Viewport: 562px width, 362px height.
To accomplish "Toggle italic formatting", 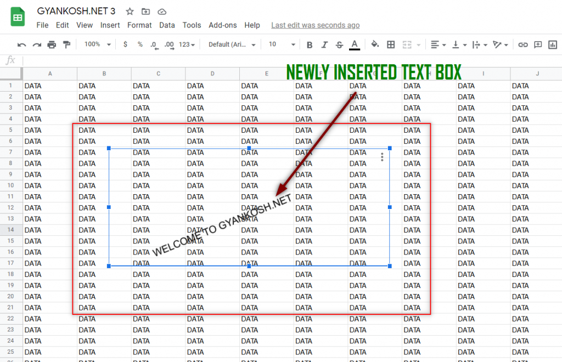I will point(324,44).
